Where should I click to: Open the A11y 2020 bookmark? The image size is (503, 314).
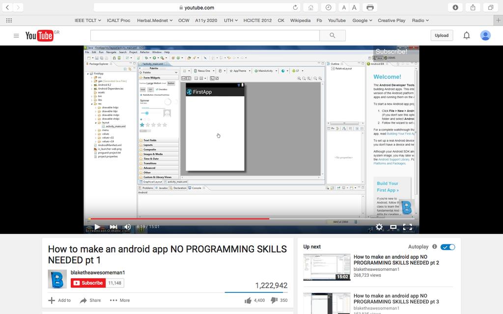click(206, 20)
